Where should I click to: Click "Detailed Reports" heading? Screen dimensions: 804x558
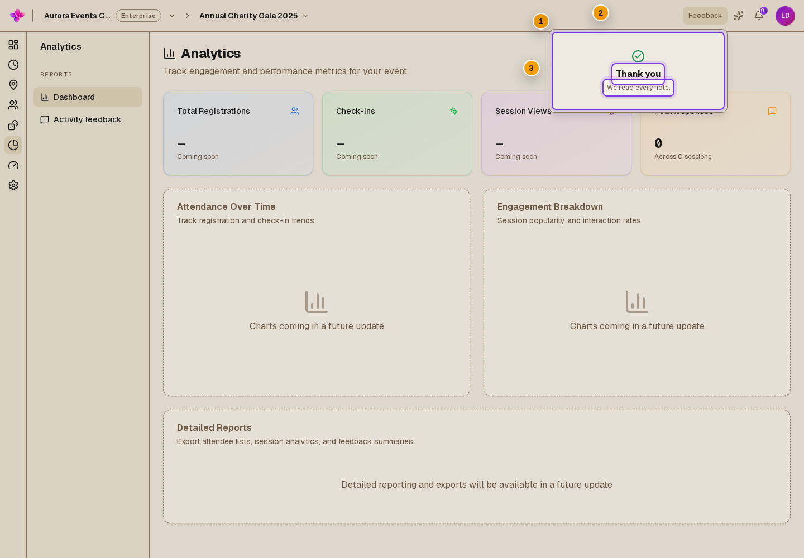tap(214, 427)
